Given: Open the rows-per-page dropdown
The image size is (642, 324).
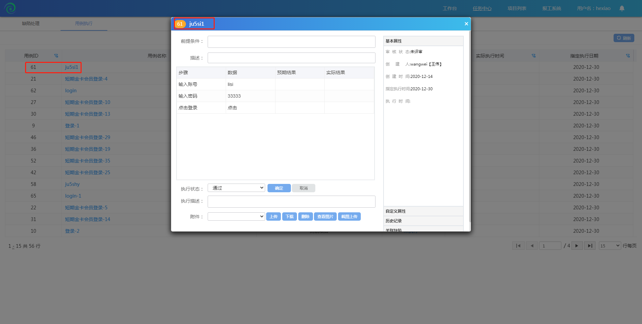Looking at the screenshot, I should click(x=610, y=246).
